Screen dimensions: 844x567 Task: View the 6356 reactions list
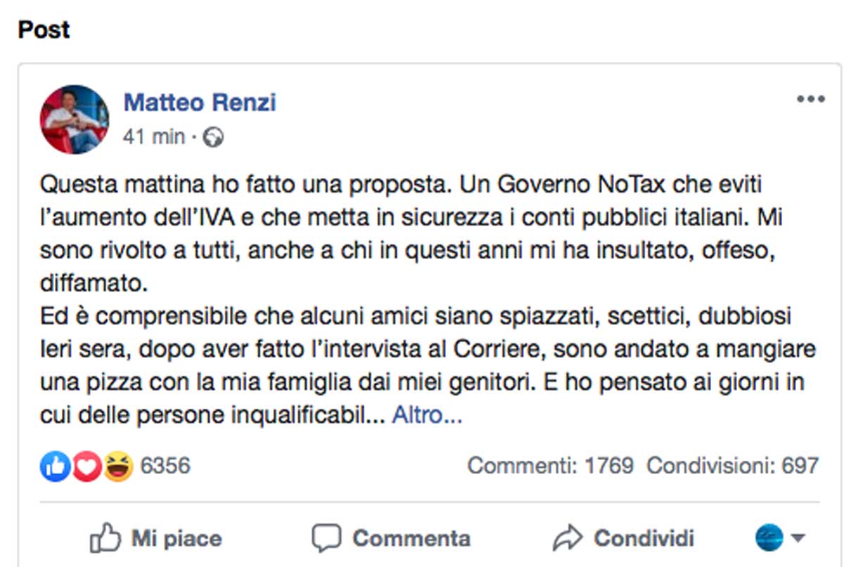coord(165,466)
